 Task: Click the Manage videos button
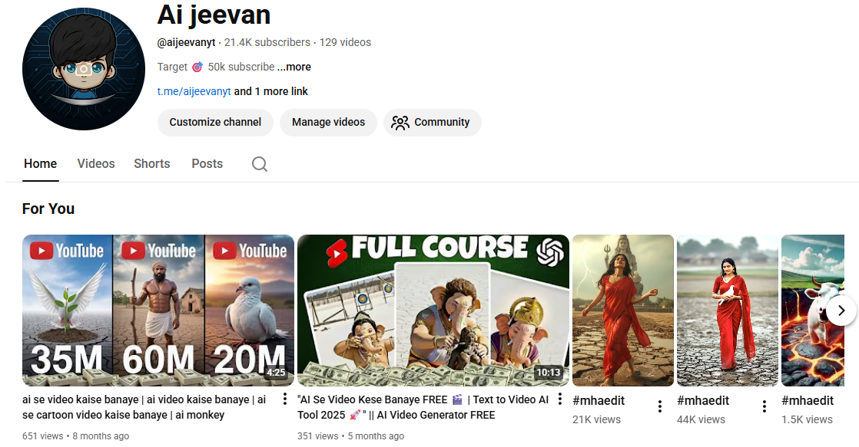pos(328,123)
